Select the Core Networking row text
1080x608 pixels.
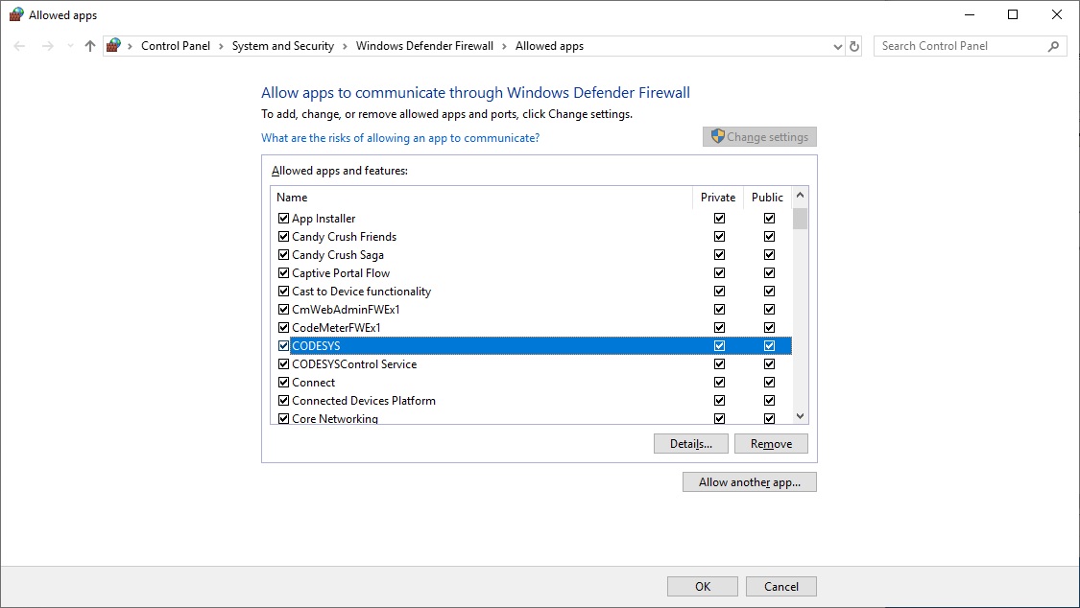pos(335,418)
